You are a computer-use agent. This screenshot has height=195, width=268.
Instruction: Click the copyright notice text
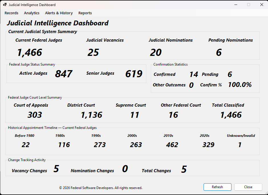click(101, 188)
